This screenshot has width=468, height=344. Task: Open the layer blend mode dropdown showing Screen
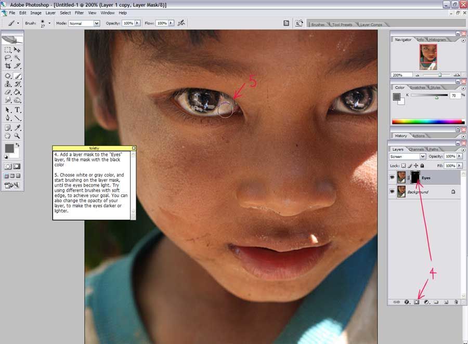[408, 156]
